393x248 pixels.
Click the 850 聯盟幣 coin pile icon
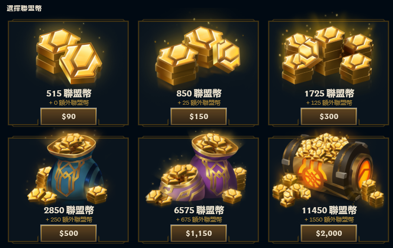click(x=198, y=56)
